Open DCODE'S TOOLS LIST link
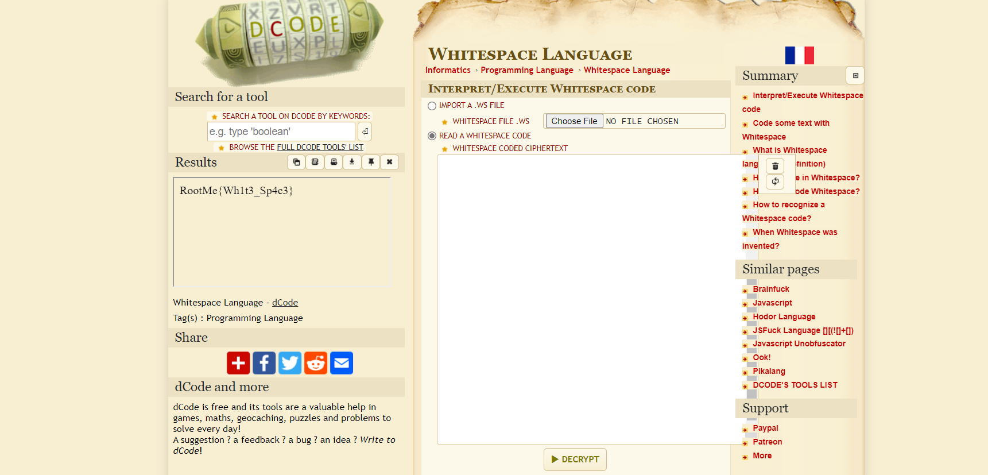 pos(795,385)
